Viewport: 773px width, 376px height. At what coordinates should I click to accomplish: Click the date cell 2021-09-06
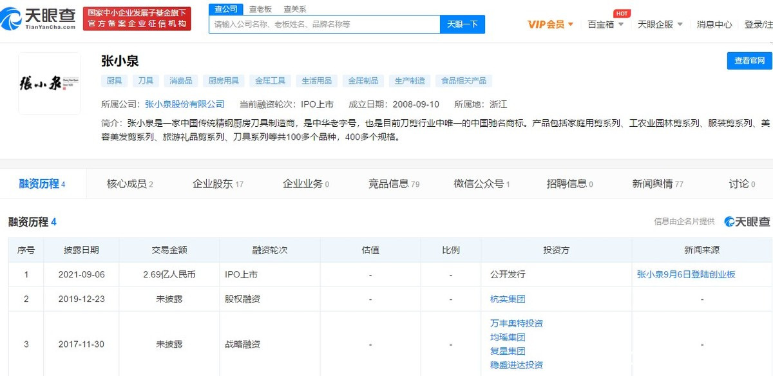tap(81, 274)
